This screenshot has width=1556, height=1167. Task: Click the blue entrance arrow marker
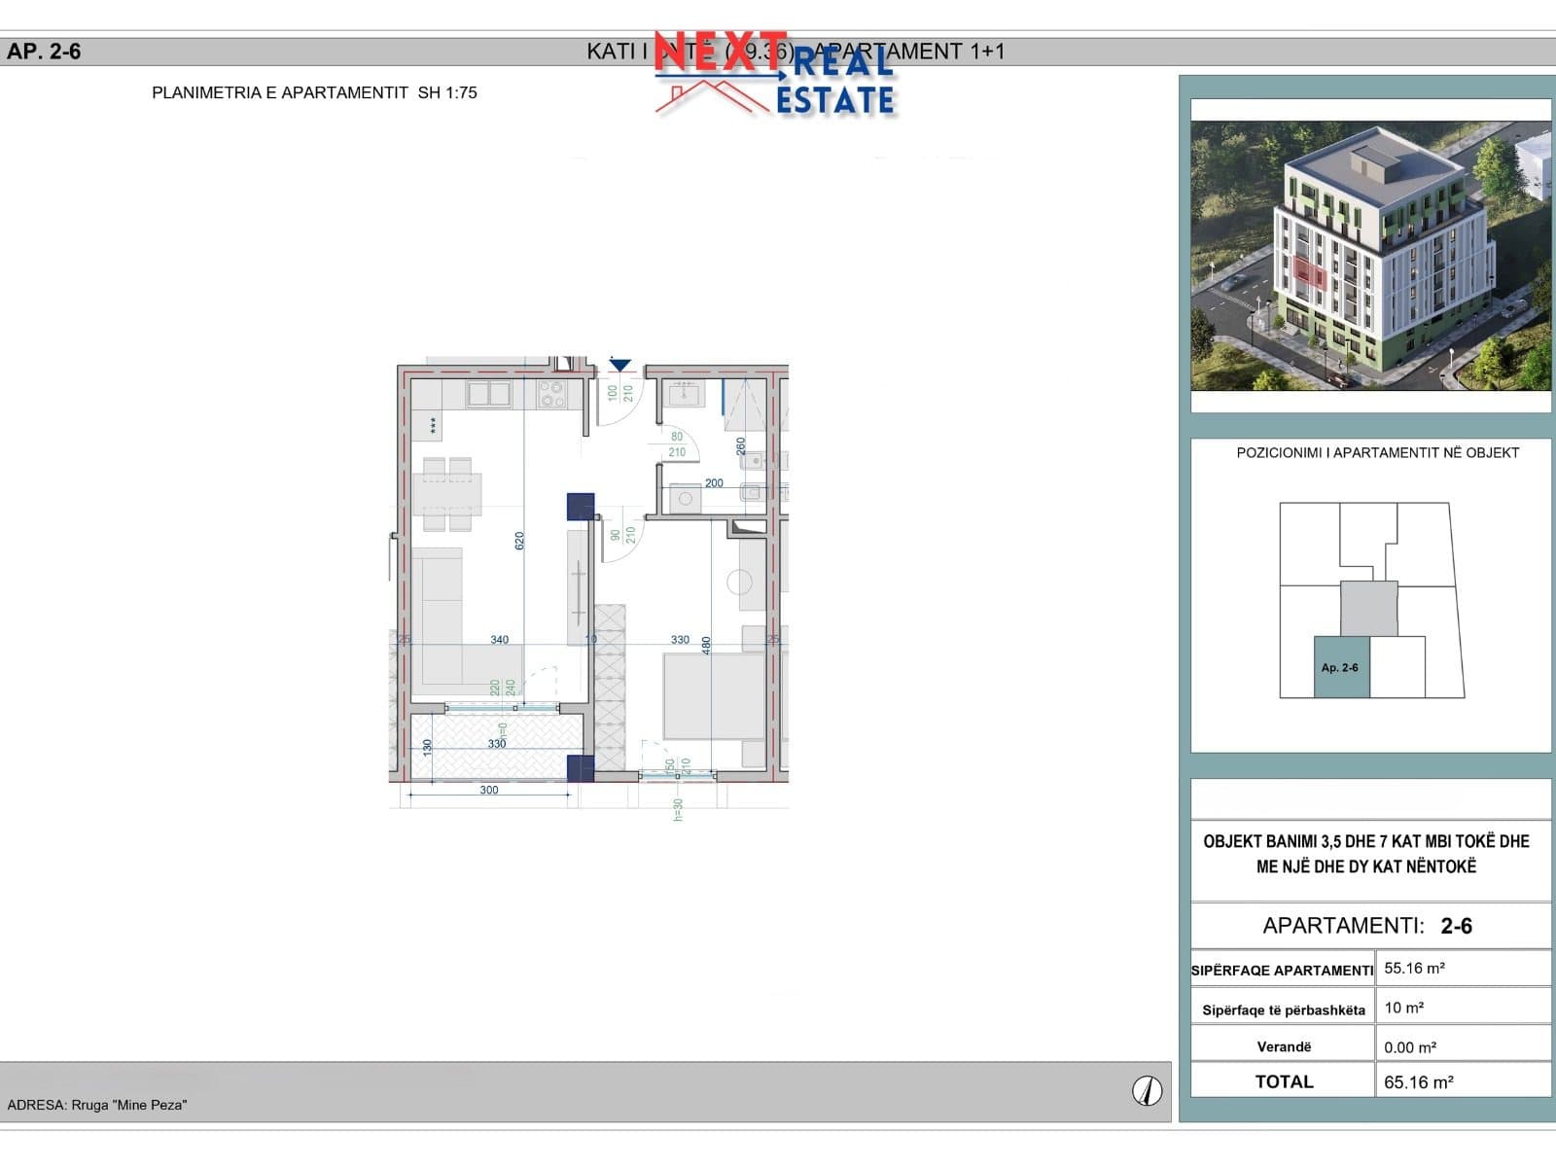click(620, 366)
